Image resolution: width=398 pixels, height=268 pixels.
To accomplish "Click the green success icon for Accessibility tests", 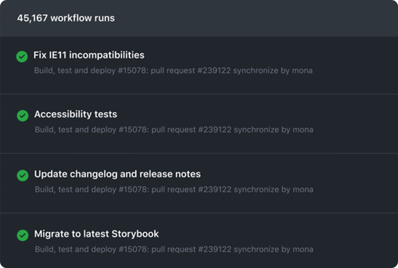I will [x=22, y=115].
